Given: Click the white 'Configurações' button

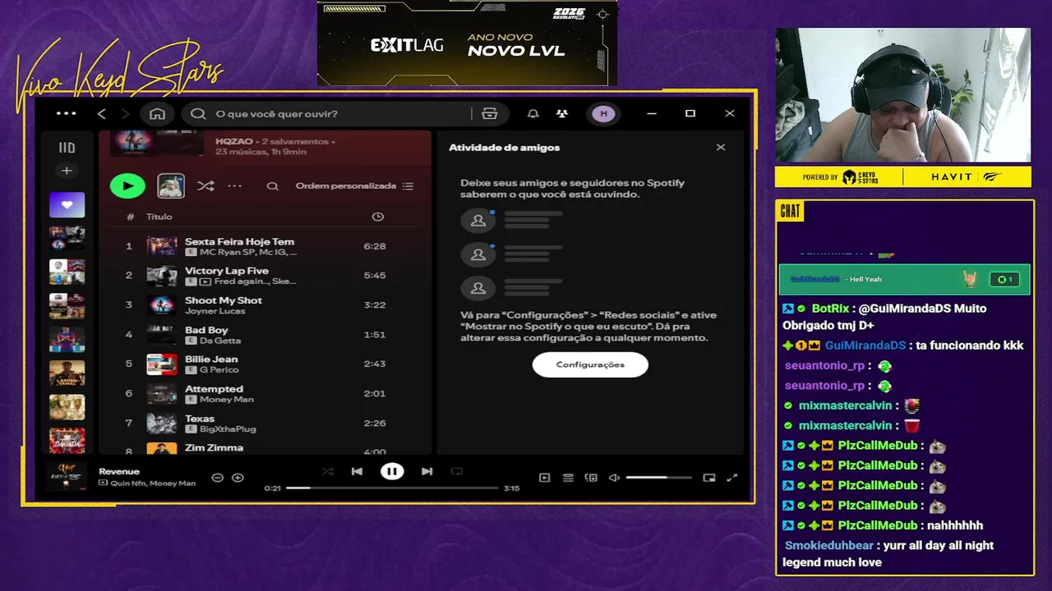Looking at the screenshot, I should click(x=590, y=364).
